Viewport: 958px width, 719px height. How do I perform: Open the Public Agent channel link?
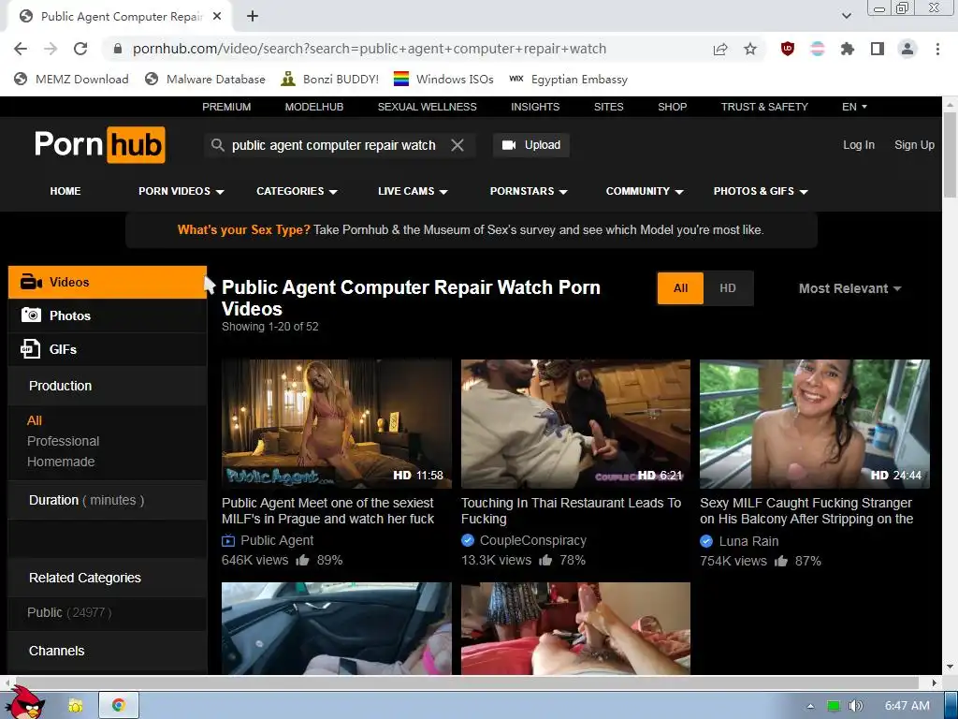pos(277,540)
